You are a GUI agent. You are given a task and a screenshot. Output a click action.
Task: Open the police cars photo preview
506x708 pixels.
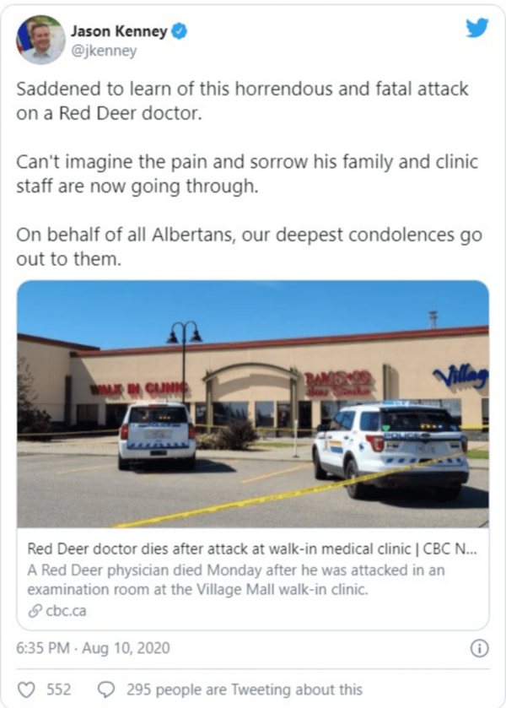click(253, 403)
